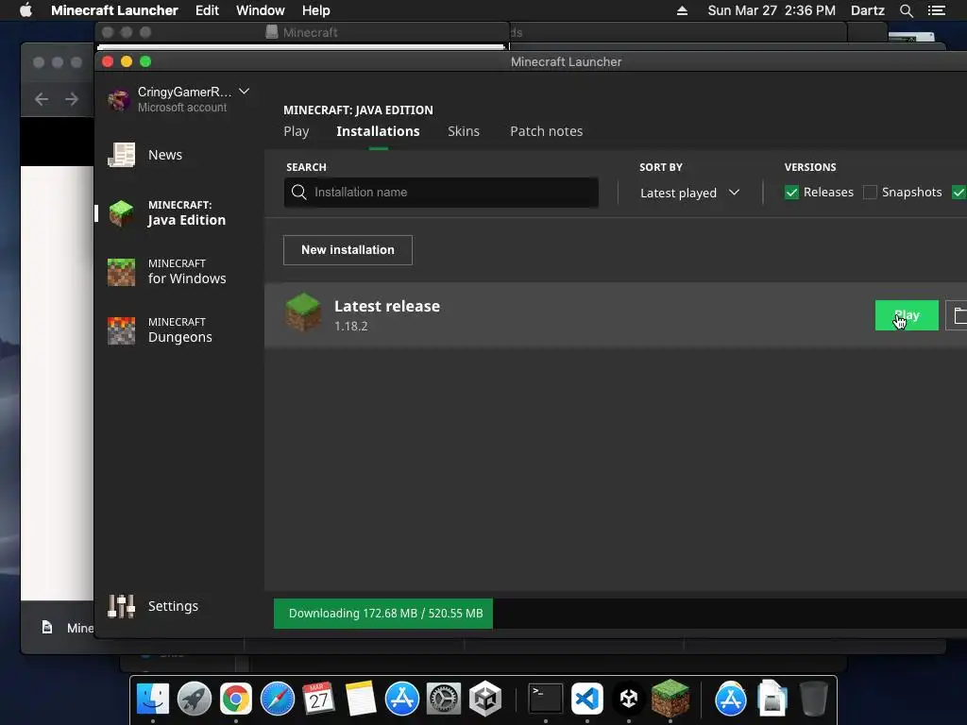Screen dimensions: 967x725
Task: Toggle the partially visible checkbox after Snapshots
Action: click(x=959, y=193)
